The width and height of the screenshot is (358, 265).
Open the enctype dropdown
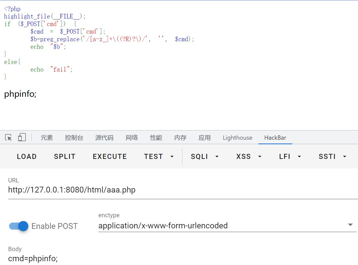[x=227, y=226]
